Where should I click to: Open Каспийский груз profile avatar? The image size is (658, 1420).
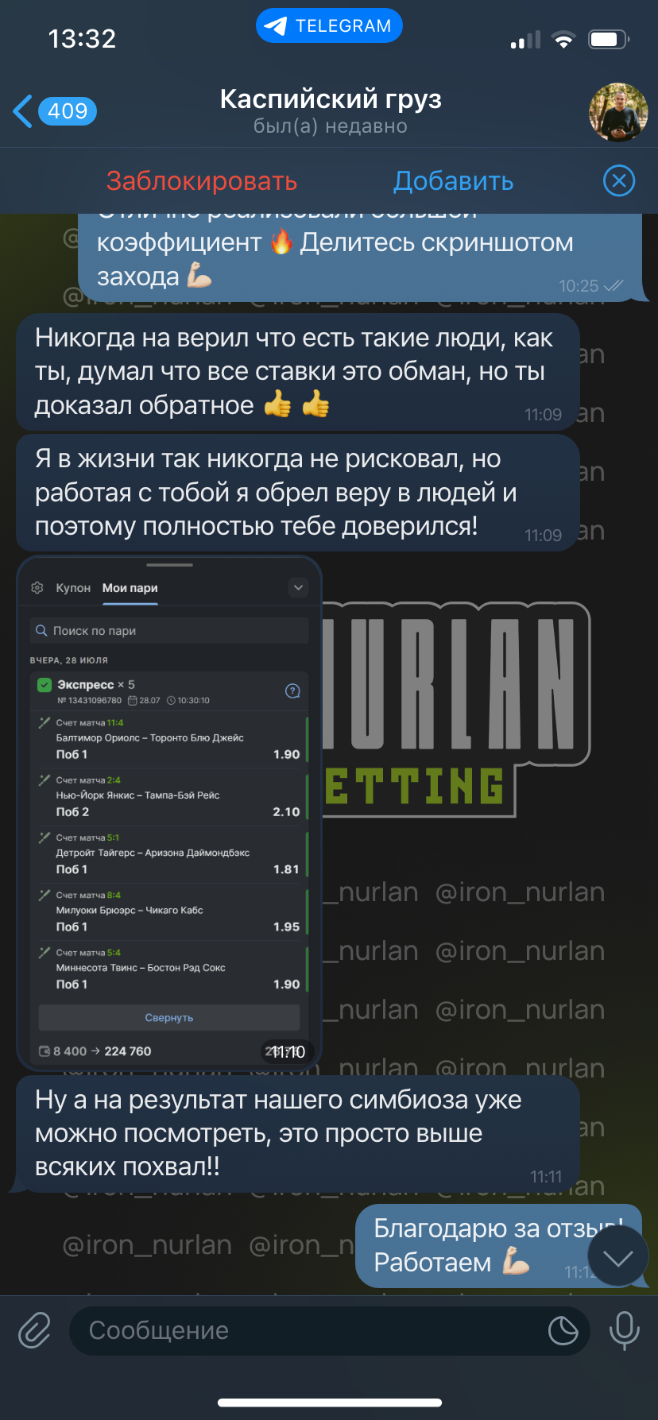[x=618, y=112]
